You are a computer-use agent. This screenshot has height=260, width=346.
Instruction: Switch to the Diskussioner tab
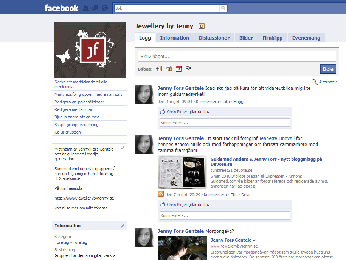(x=214, y=38)
